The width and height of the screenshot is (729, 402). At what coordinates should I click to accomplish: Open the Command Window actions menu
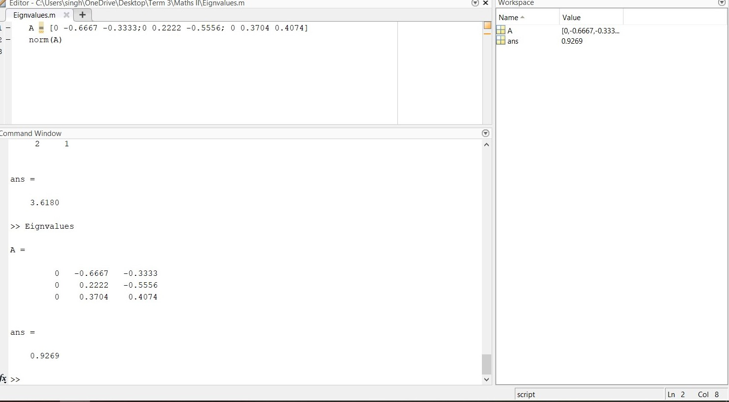point(485,133)
